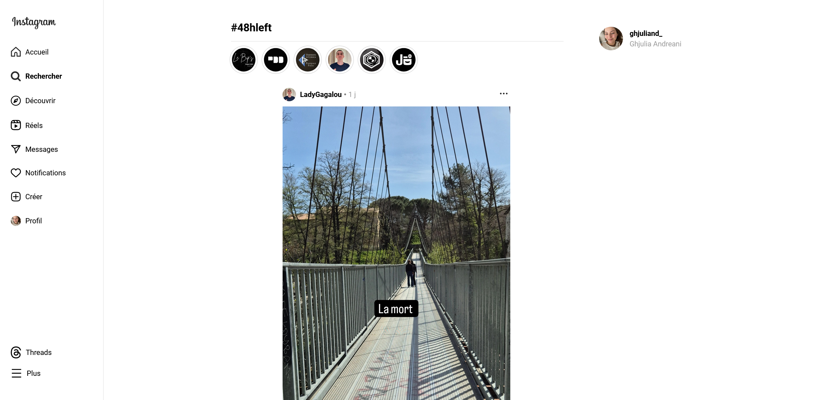The width and height of the screenshot is (836, 400).
Task: Open the ghjuliand_ profile link
Action: click(646, 33)
